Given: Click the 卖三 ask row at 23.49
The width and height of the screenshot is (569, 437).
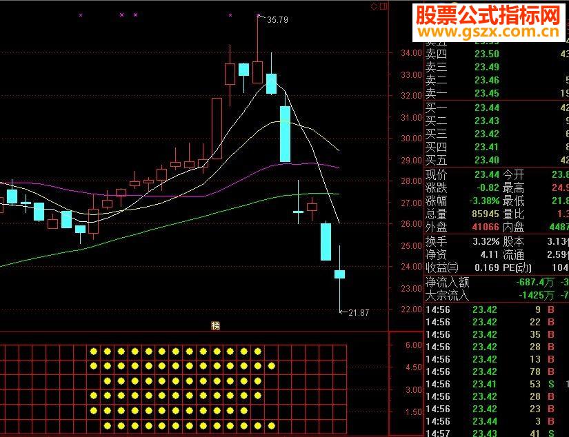Looking at the screenshot, I should [x=497, y=67].
